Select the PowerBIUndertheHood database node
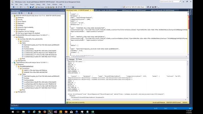 click(27, 66)
